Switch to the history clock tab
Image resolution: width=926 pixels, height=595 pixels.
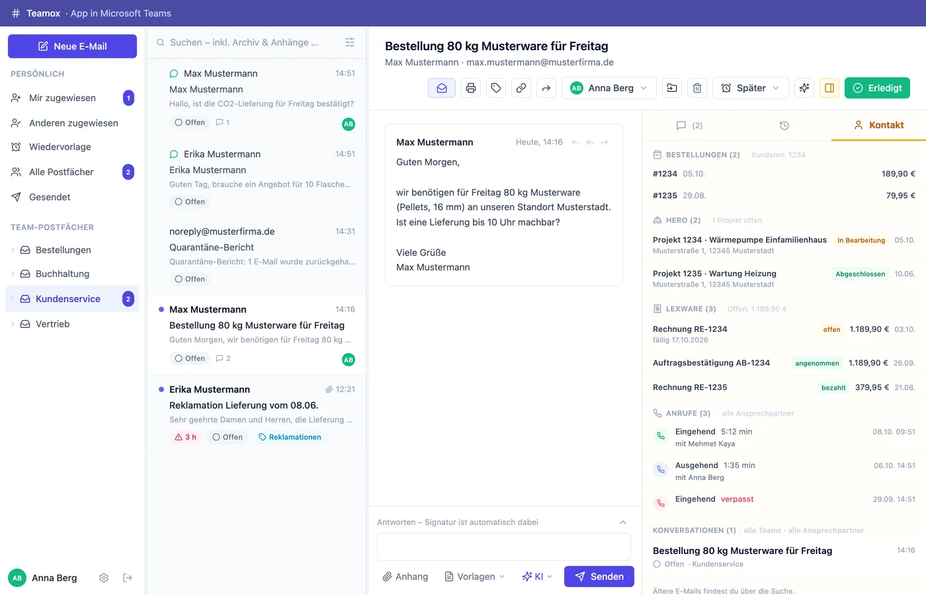point(784,125)
